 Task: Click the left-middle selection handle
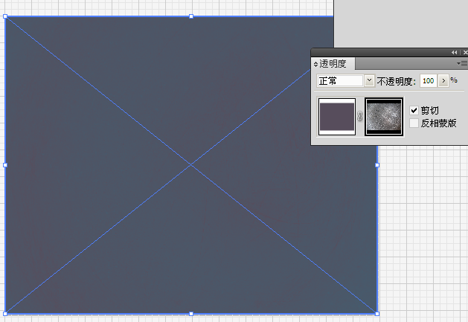[5, 165]
